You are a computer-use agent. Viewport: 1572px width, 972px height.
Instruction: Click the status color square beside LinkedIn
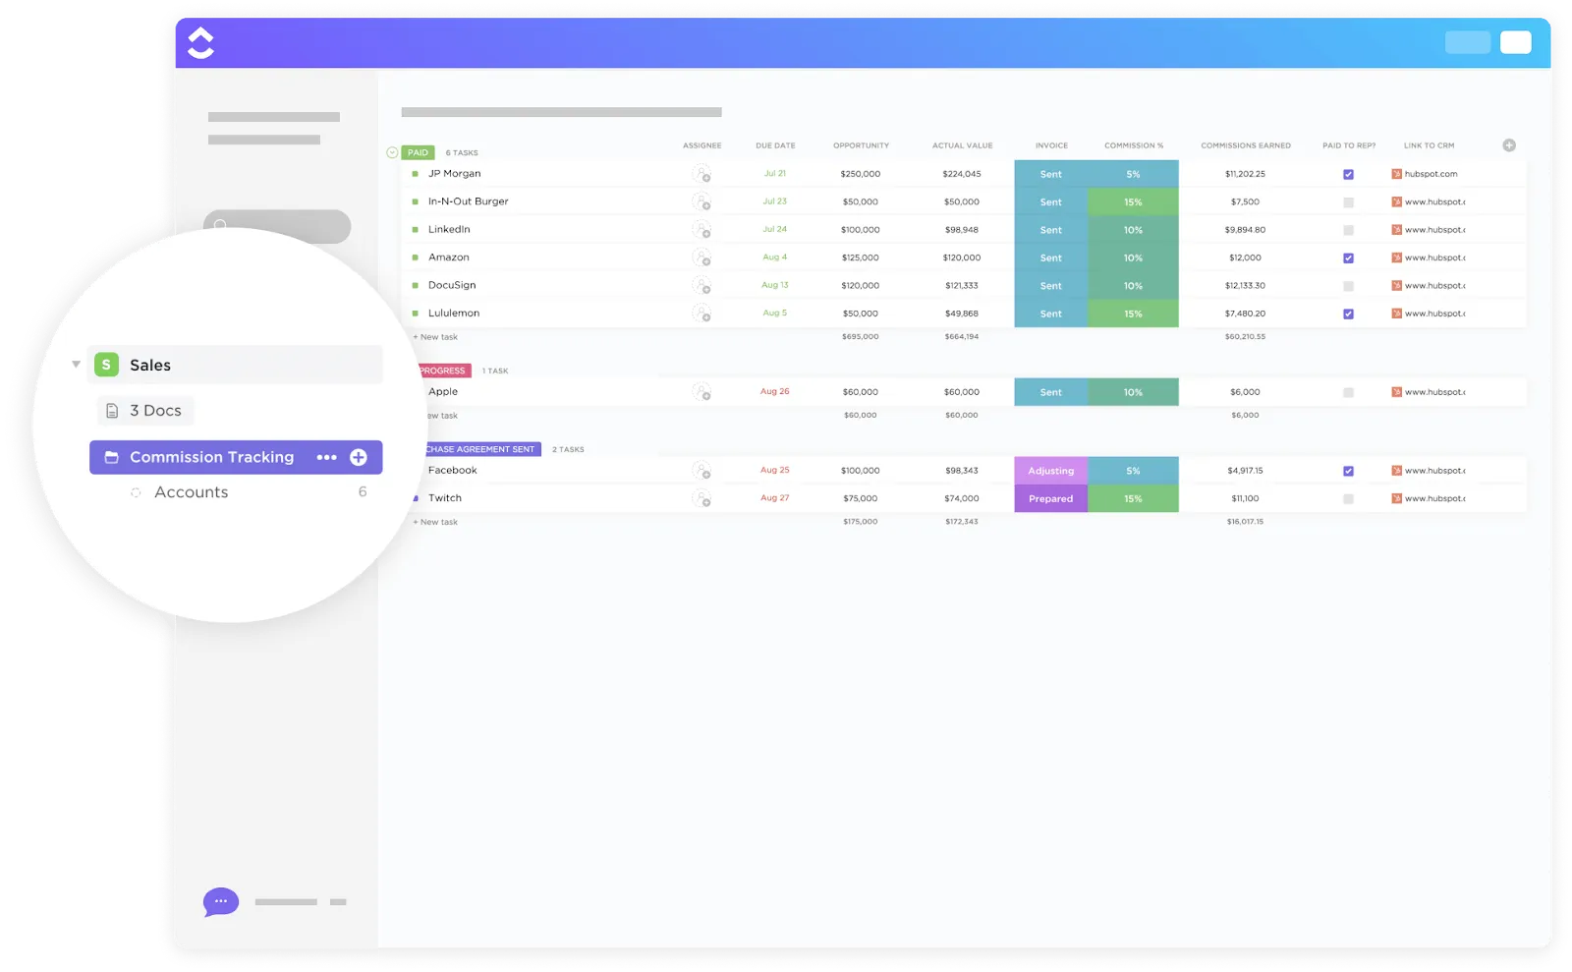coord(415,230)
